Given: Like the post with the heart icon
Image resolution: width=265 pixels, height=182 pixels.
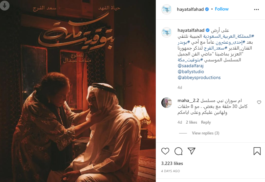Looking at the screenshot, I should pos(165,151).
